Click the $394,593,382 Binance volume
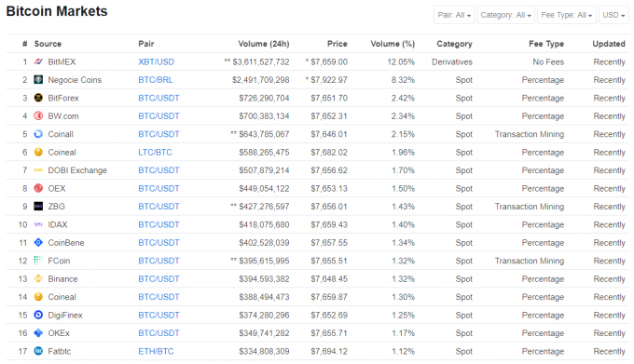The width and height of the screenshot is (634, 364). point(264,279)
